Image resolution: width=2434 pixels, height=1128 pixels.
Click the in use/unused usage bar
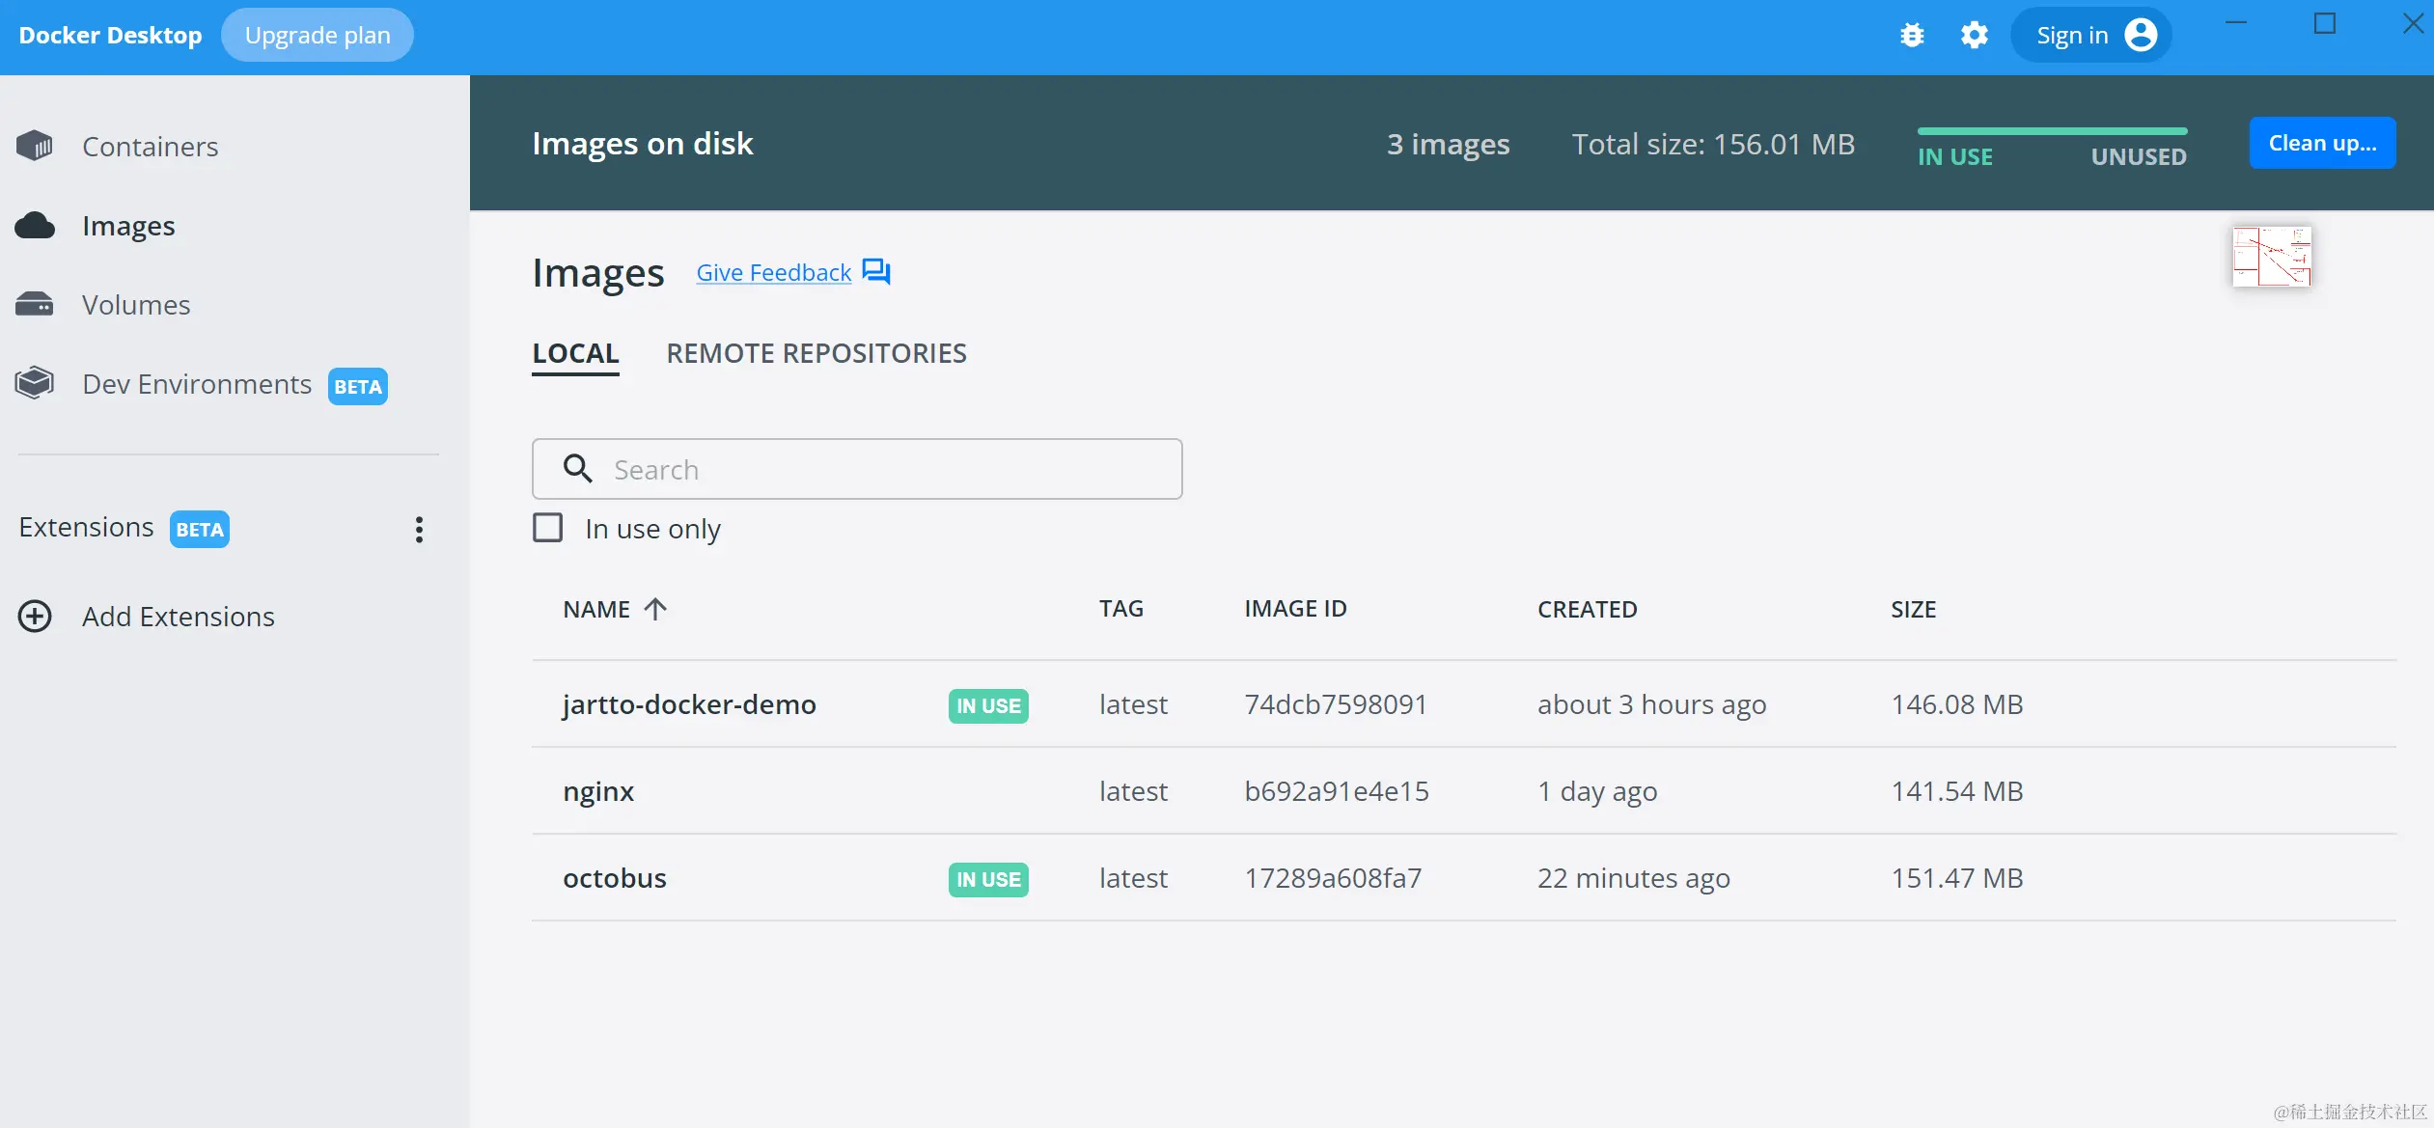(2052, 131)
